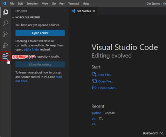This screenshot has width=166, height=137.
Task: Open the Help menu
Action: [86, 4]
